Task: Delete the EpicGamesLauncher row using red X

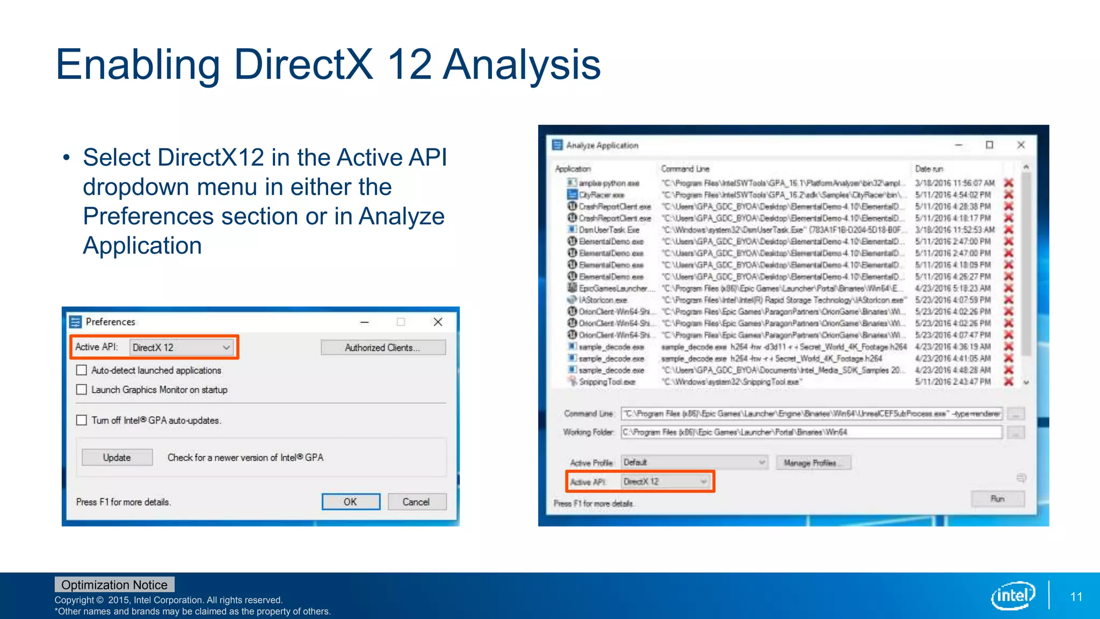Action: pyautogui.click(x=1009, y=289)
